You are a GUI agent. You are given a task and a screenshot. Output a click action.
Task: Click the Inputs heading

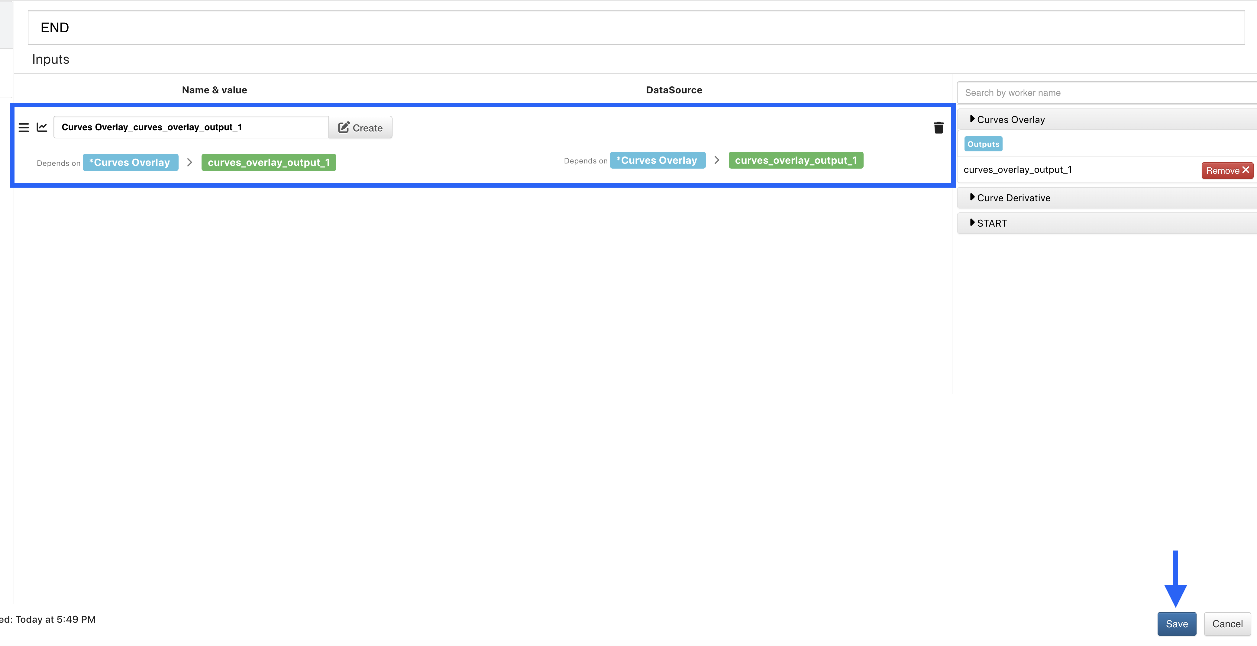tap(51, 60)
